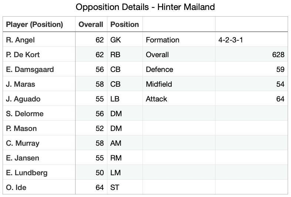291x197 pixels.
Task: Click the 'Position' column header cell
Action: click(125, 25)
